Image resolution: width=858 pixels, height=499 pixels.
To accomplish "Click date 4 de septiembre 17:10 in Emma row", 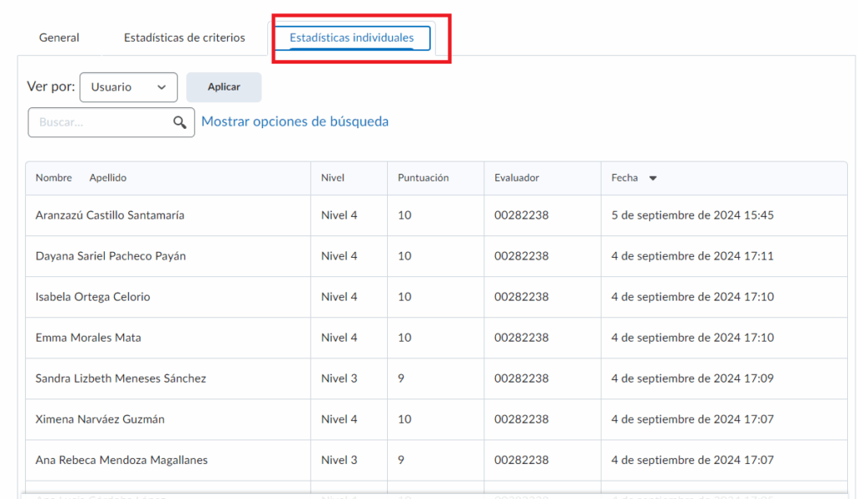I will point(692,337).
